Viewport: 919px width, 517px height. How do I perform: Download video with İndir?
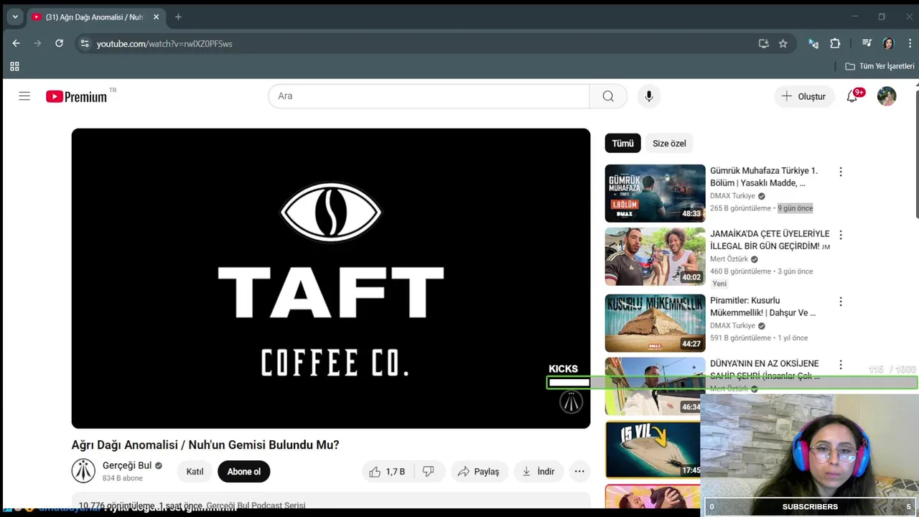[x=538, y=472]
